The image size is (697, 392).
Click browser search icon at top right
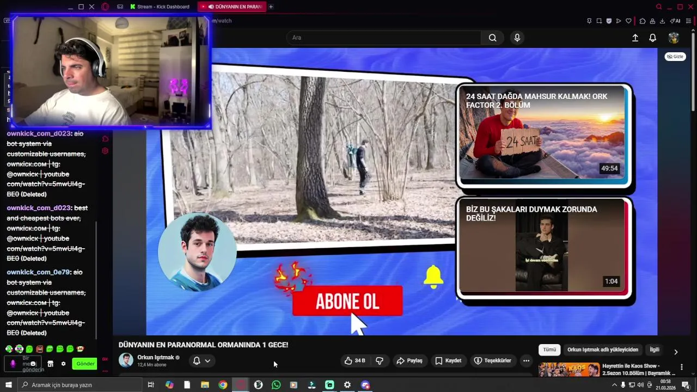(x=659, y=7)
